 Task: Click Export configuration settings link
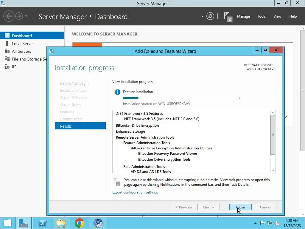click(135, 192)
